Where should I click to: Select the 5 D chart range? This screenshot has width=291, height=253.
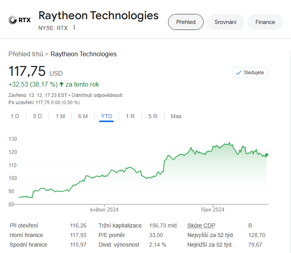pos(38,116)
